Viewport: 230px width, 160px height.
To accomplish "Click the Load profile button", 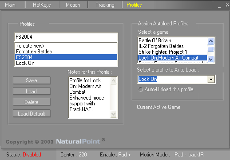I will click(32, 91).
